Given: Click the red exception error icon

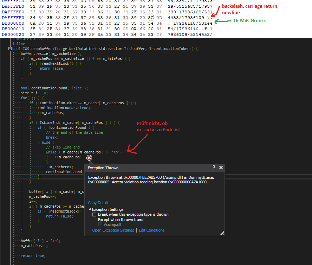Looking at the screenshot, I should tap(89, 158).
